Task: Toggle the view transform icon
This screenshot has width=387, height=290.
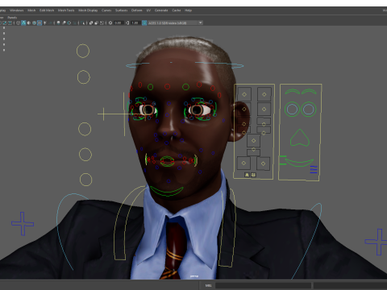Action: pos(144,23)
